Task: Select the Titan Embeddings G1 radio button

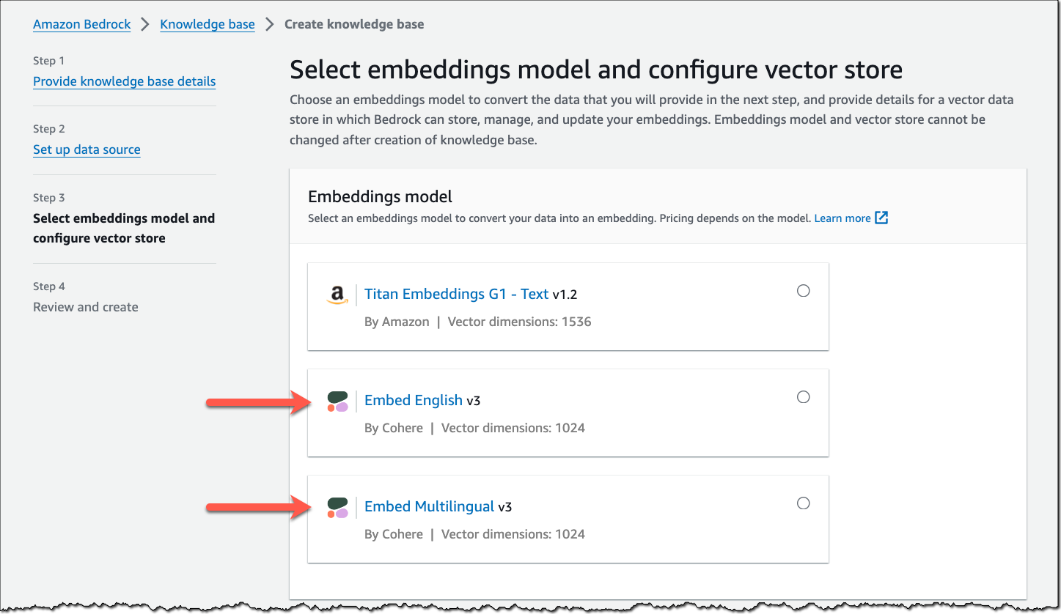Action: coord(803,290)
